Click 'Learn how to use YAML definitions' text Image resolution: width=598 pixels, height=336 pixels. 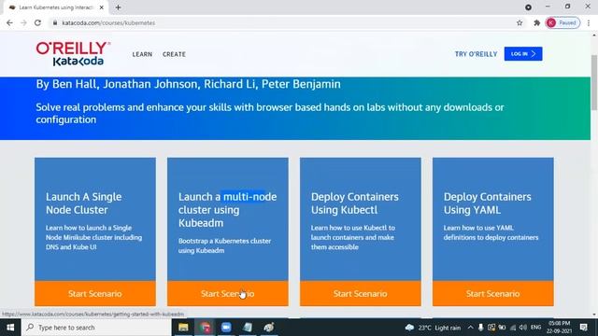click(491, 232)
